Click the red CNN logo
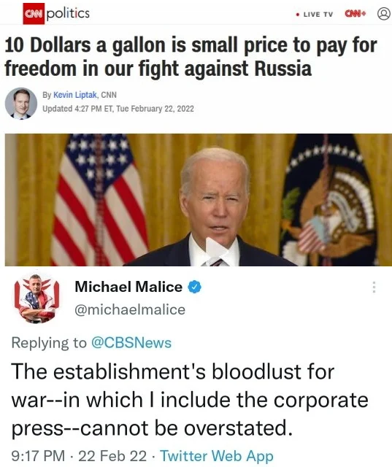 34,13
